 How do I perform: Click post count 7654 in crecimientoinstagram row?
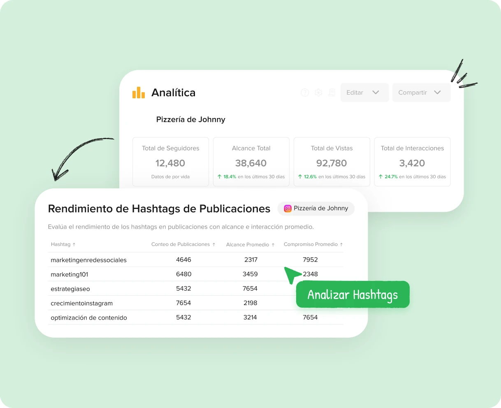[183, 303]
